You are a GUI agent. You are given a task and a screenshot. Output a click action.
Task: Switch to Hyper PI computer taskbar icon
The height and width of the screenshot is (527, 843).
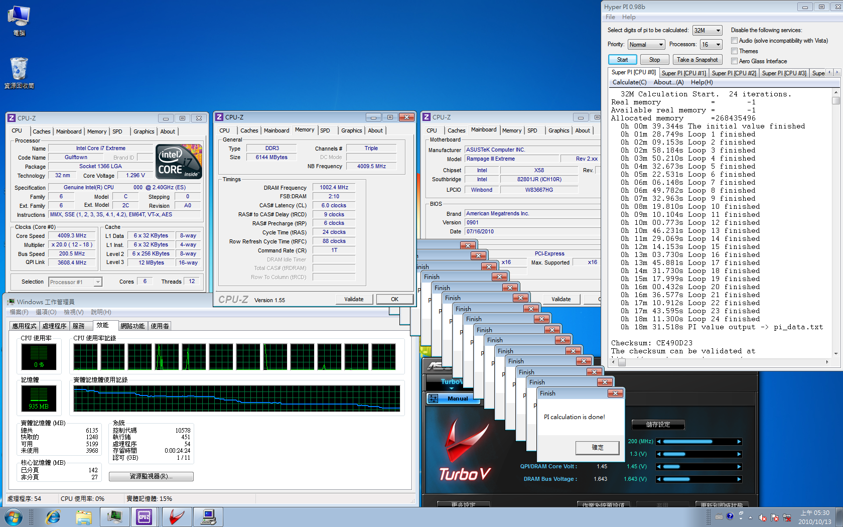(208, 516)
